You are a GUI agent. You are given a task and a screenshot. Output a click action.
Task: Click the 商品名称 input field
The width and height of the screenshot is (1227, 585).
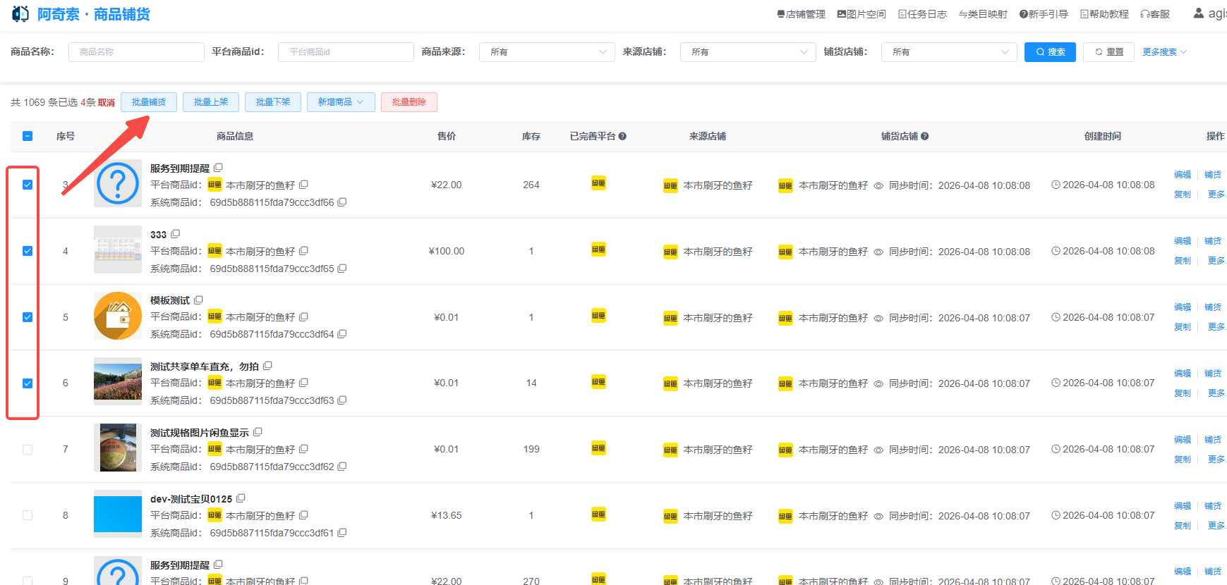tap(136, 52)
